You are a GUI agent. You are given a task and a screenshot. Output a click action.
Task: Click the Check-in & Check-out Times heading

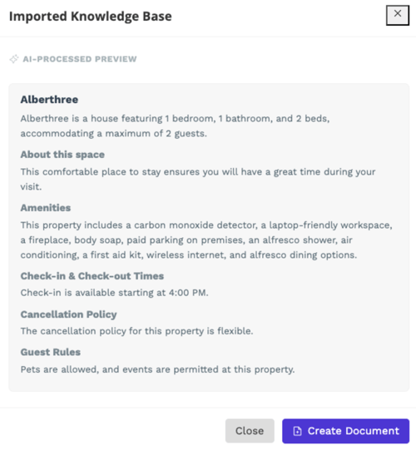click(x=92, y=276)
